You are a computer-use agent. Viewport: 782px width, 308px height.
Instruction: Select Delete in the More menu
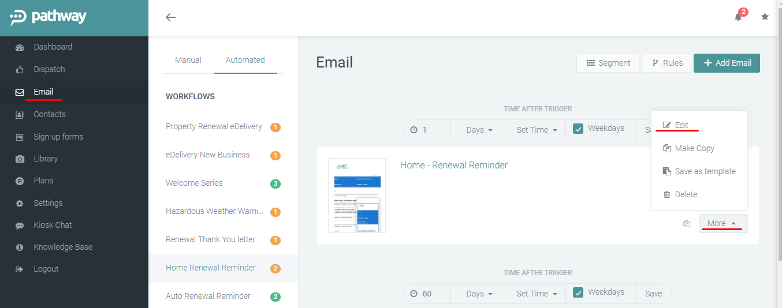[x=686, y=194]
